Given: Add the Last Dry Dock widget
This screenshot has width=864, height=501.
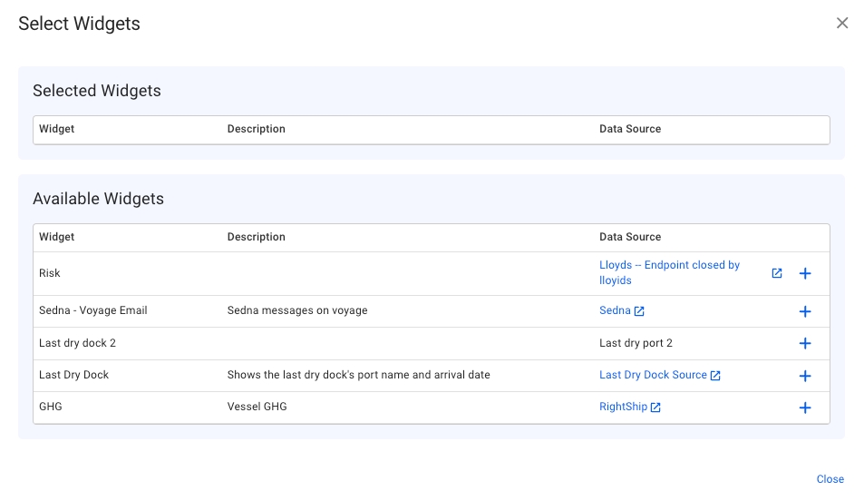Looking at the screenshot, I should [x=804, y=376].
